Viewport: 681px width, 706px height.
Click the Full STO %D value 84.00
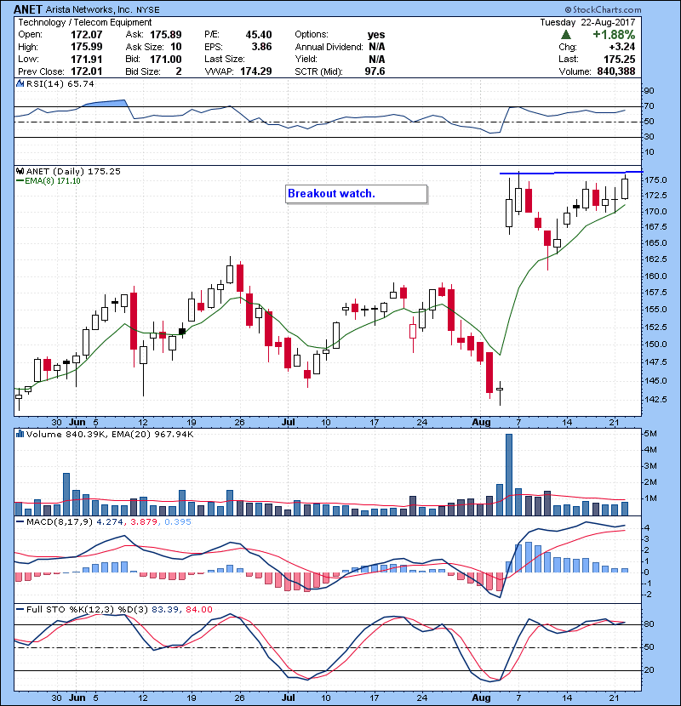point(198,609)
